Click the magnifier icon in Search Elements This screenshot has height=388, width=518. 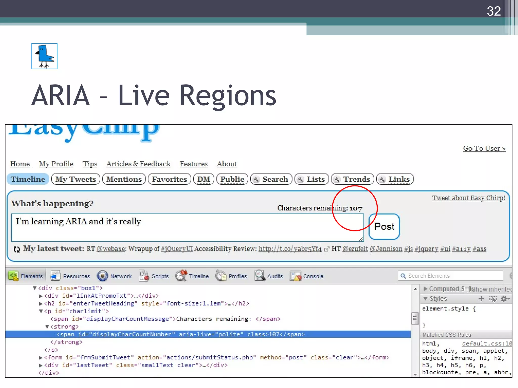point(403,276)
